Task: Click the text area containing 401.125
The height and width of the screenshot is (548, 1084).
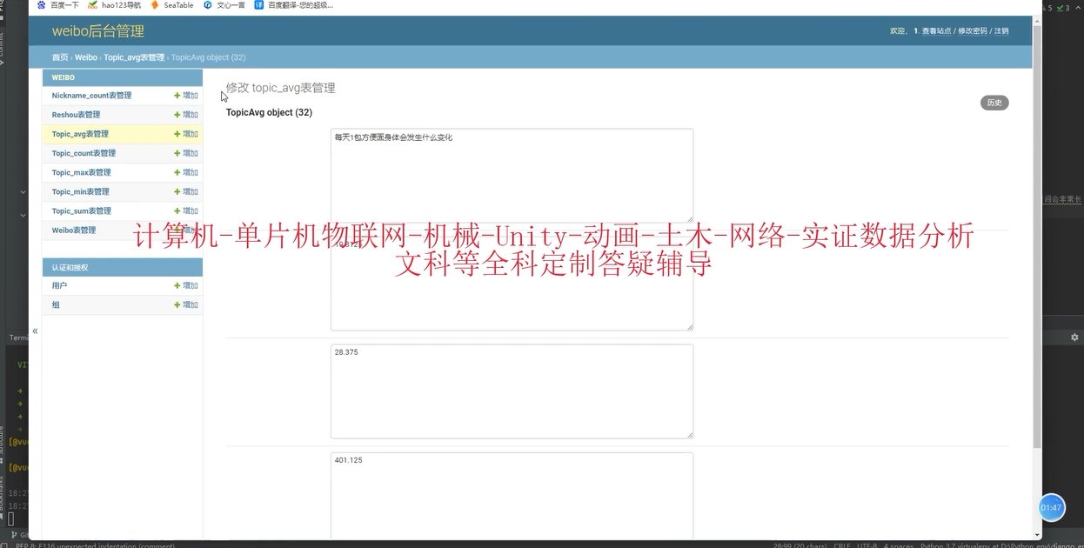Action: [x=512, y=496]
